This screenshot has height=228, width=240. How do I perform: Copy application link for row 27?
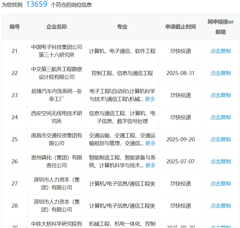220,184
